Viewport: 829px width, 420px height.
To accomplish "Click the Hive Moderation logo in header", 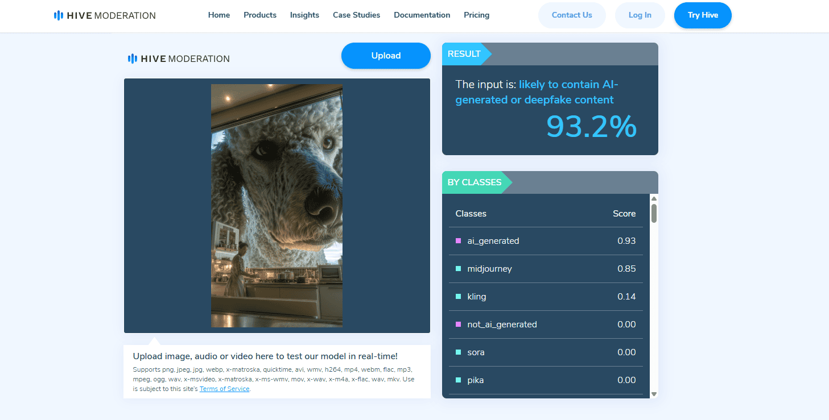I will click(x=105, y=15).
